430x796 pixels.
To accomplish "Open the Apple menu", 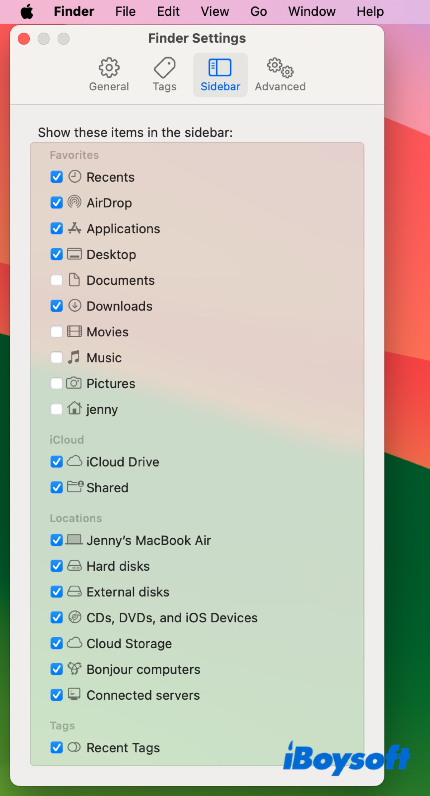I will tap(27, 11).
